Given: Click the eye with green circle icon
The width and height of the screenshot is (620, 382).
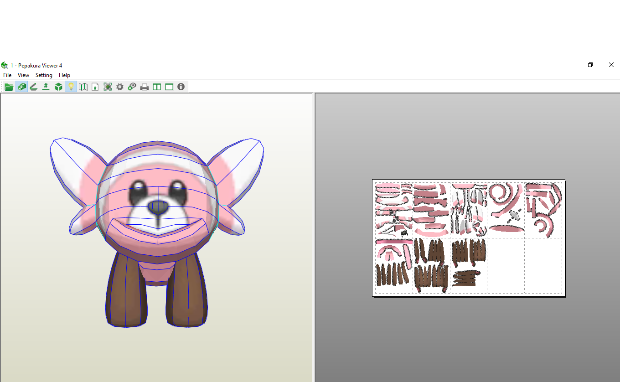Looking at the screenshot, I should pos(132,87).
